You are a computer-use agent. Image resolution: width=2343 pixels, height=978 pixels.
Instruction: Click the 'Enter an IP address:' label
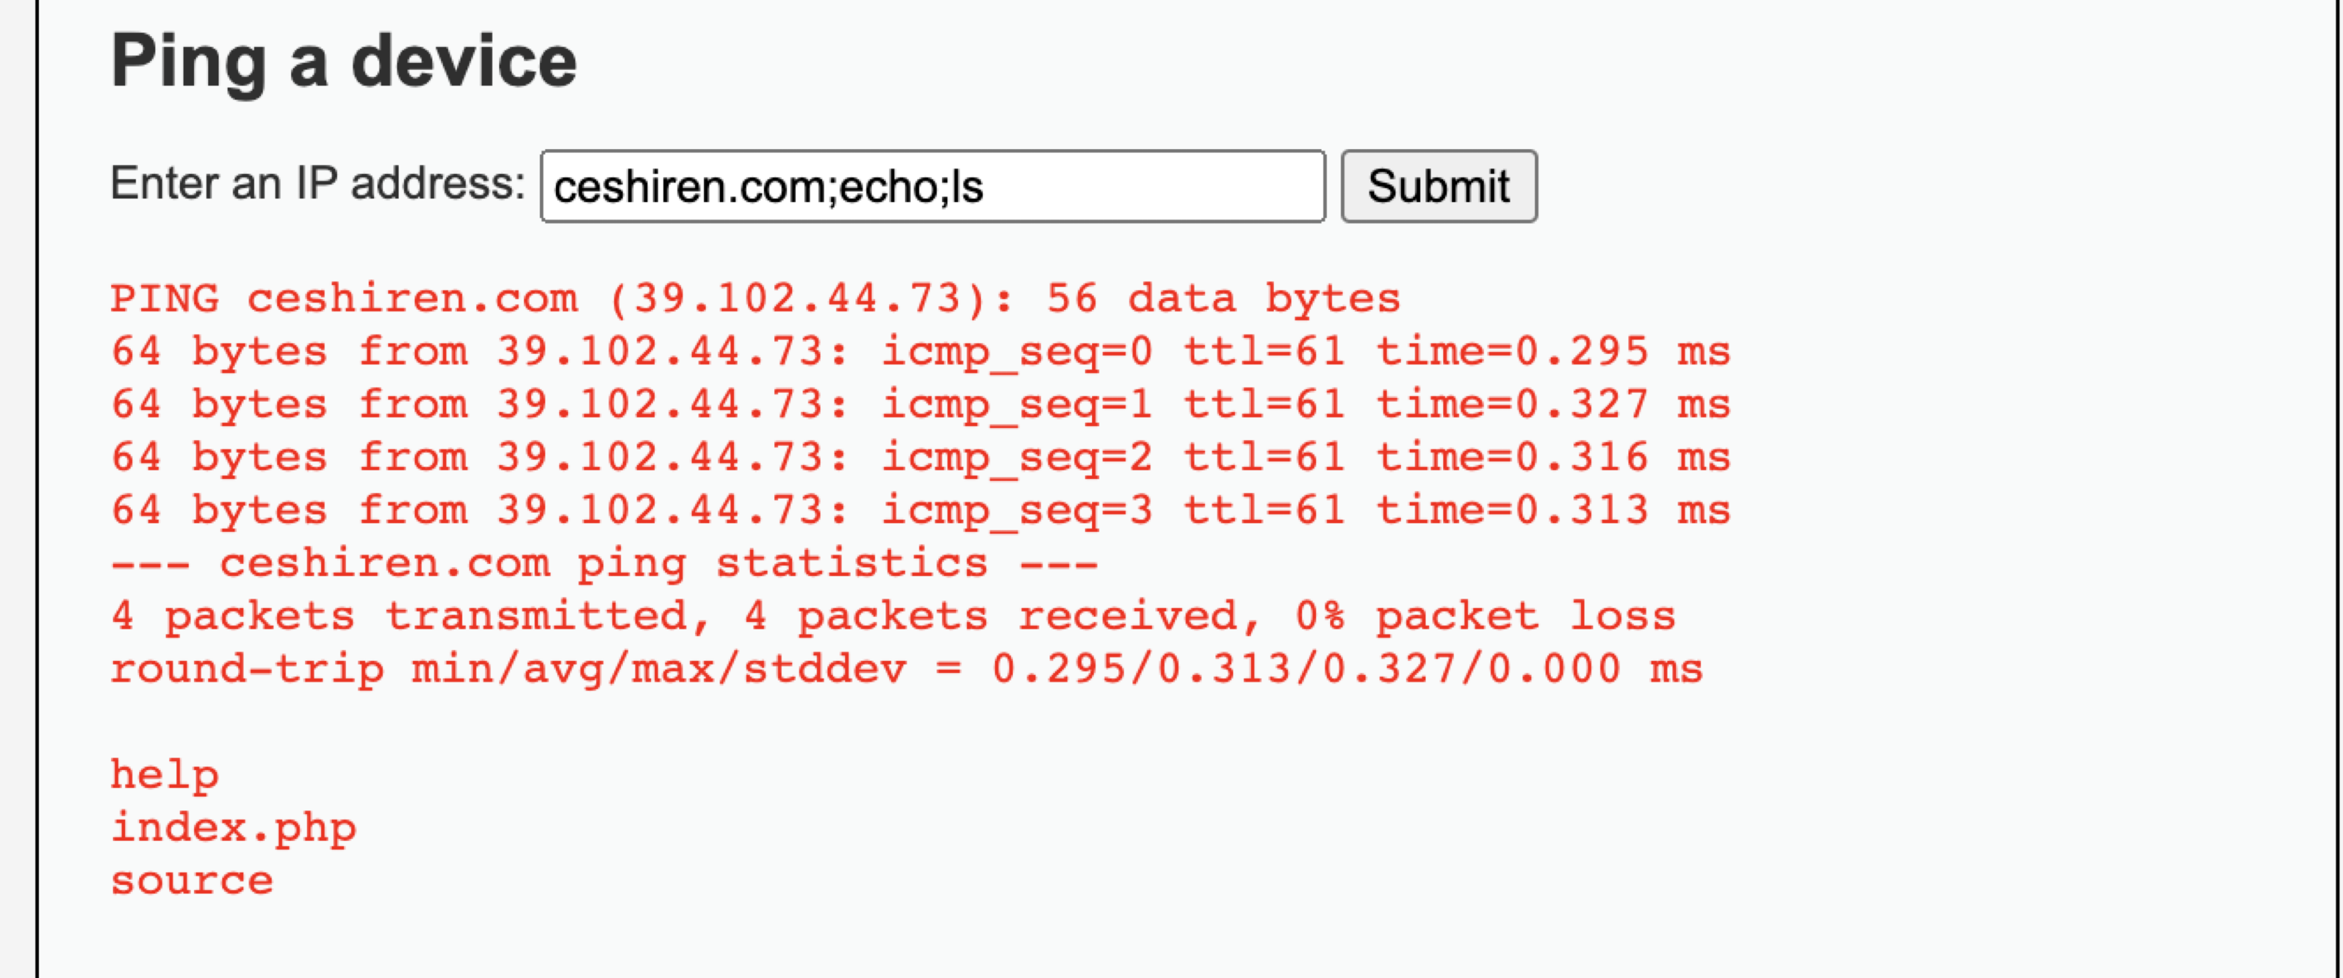pyautogui.click(x=317, y=183)
